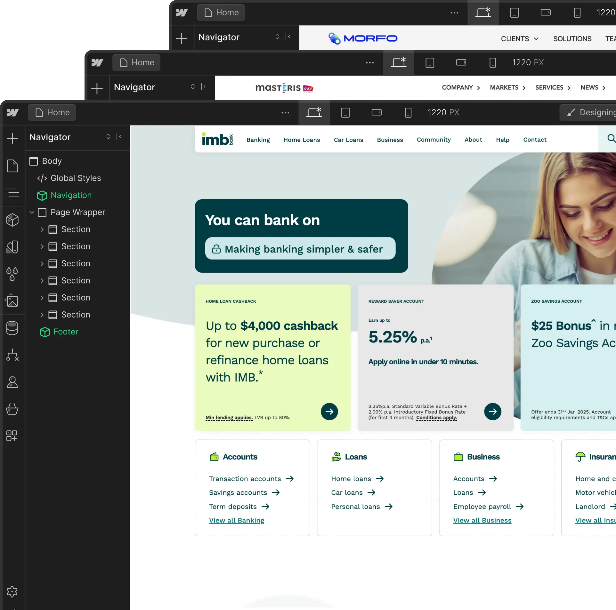Open the three-dots menu in front window toolbar
The height and width of the screenshot is (610, 616).
285,112
